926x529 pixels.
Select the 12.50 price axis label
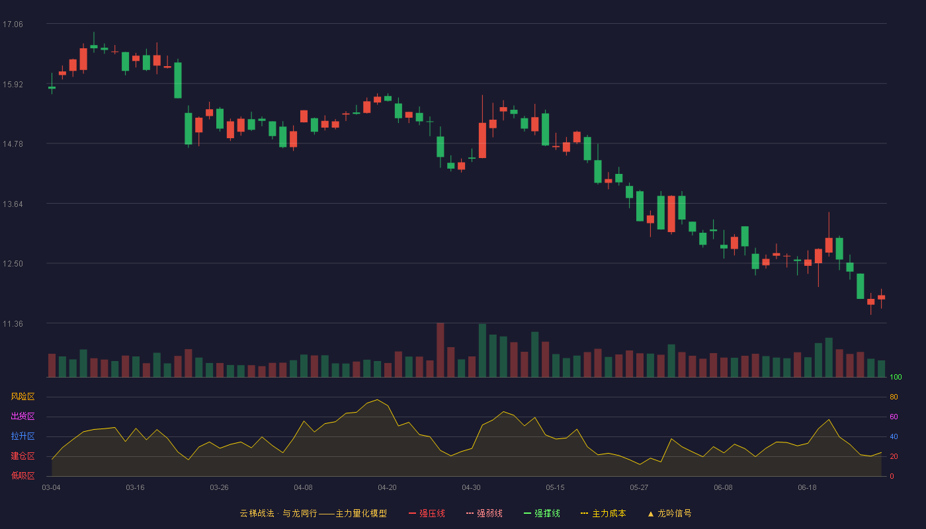click(13, 264)
